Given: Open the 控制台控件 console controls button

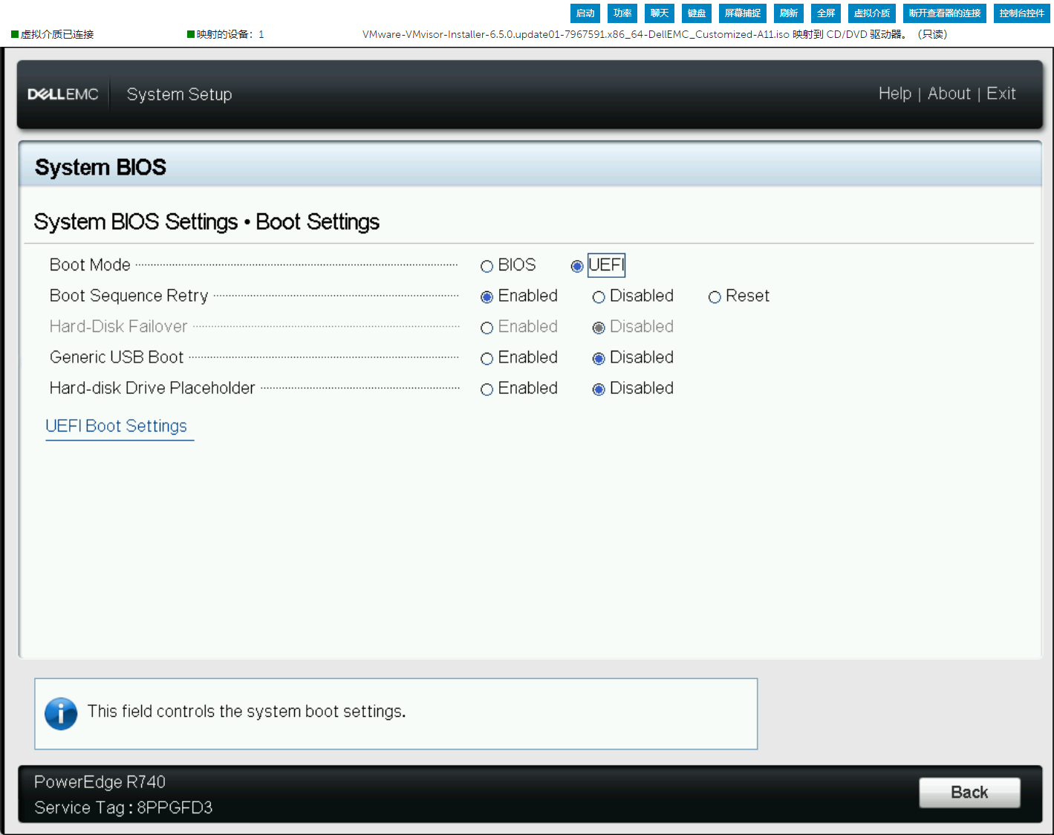Looking at the screenshot, I should (x=1022, y=13).
